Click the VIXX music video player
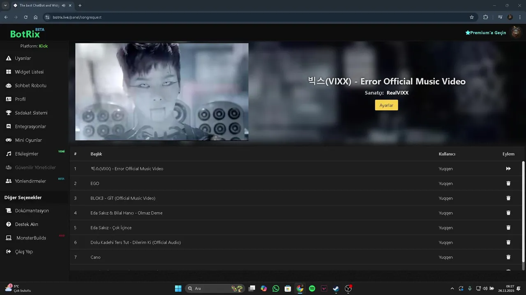 (162, 92)
